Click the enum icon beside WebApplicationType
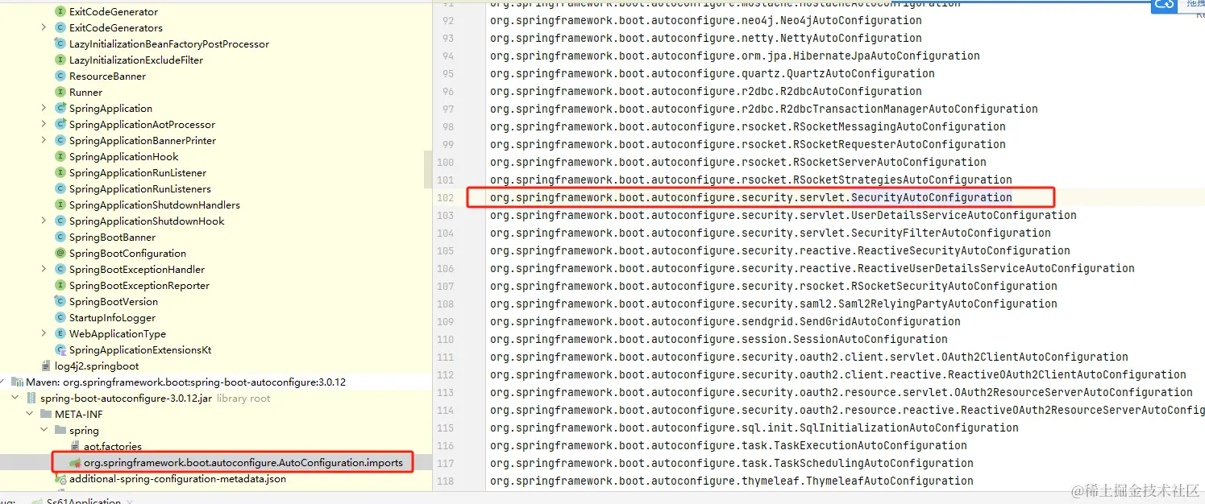Screen dimensions: 1205x504 tap(60, 334)
